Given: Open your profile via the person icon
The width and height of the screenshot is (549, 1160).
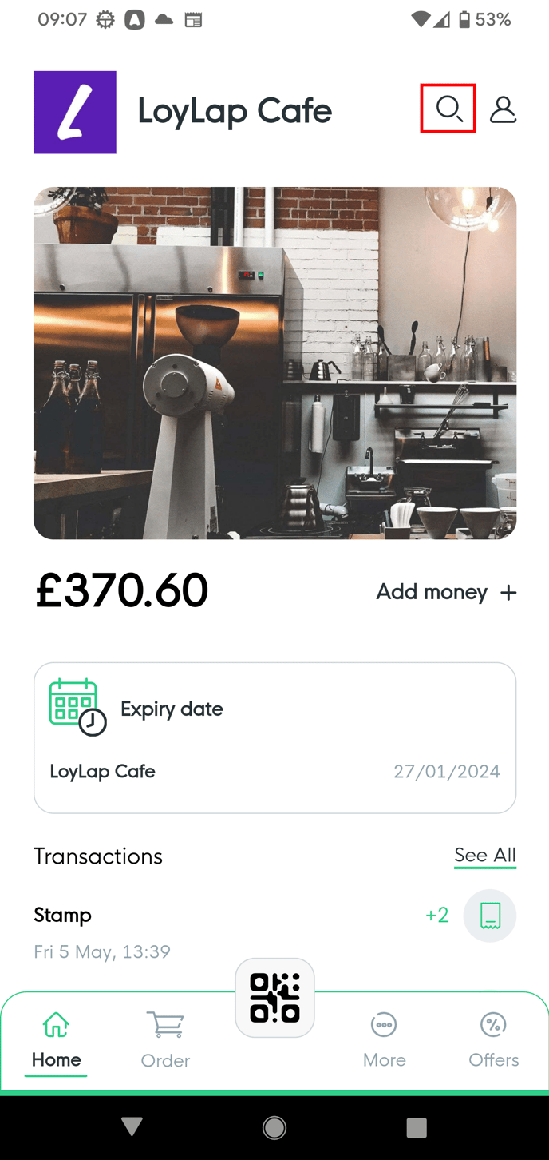Looking at the screenshot, I should pyautogui.click(x=503, y=110).
